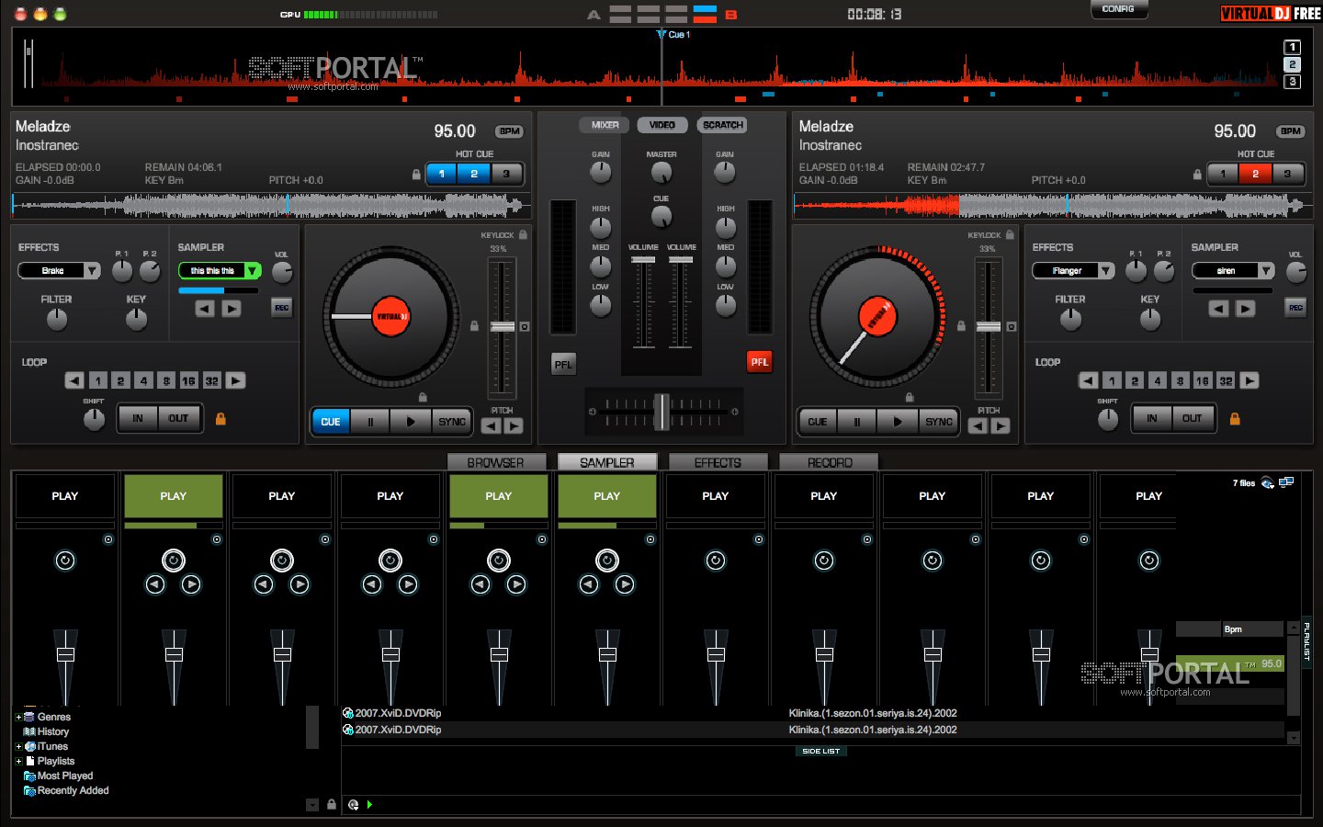Play the right deck track

898,422
